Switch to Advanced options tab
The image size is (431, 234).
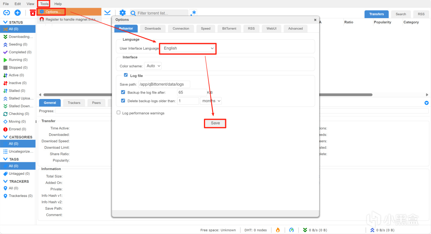[x=295, y=29]
